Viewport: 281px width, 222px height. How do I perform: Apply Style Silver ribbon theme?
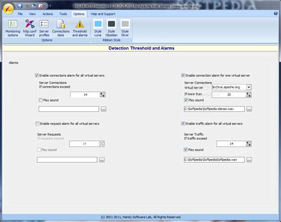coord(125,28)
